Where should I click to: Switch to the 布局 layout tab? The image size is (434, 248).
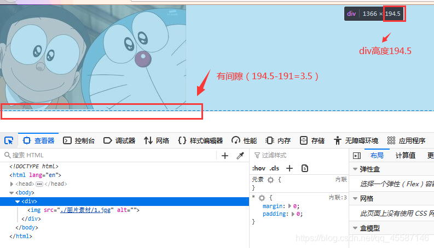(x=377, y=156)
